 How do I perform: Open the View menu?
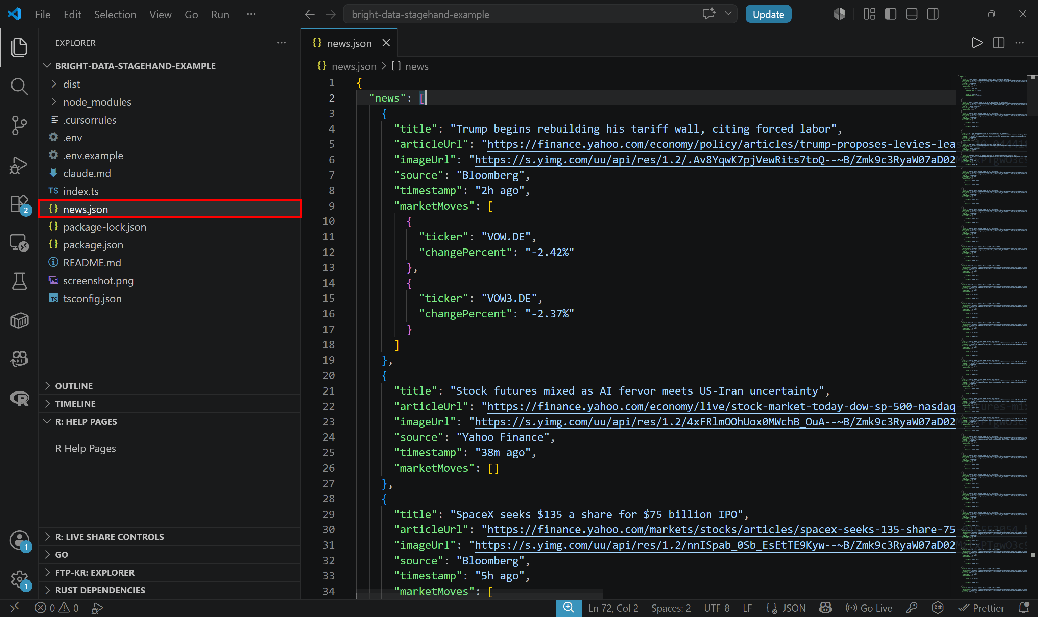[161, 15]
